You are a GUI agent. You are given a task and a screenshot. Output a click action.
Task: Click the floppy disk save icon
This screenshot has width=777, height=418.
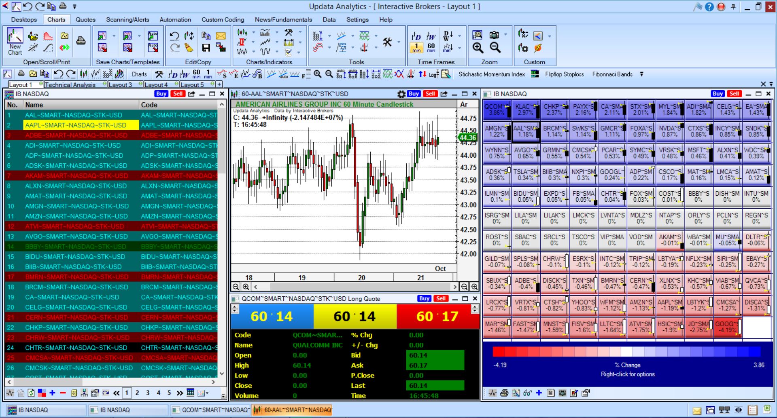206,48
